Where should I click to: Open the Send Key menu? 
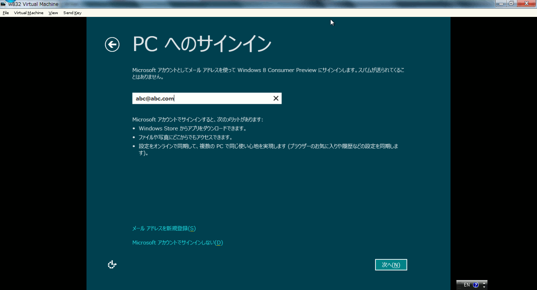click(x=72, y=13)
